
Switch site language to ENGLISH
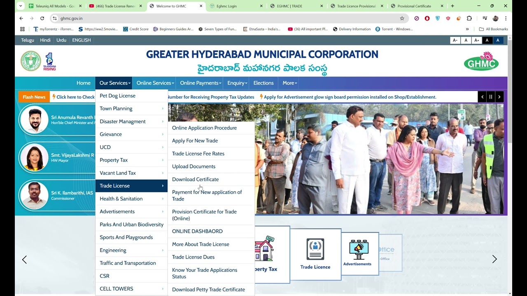(x=82, y=40)
